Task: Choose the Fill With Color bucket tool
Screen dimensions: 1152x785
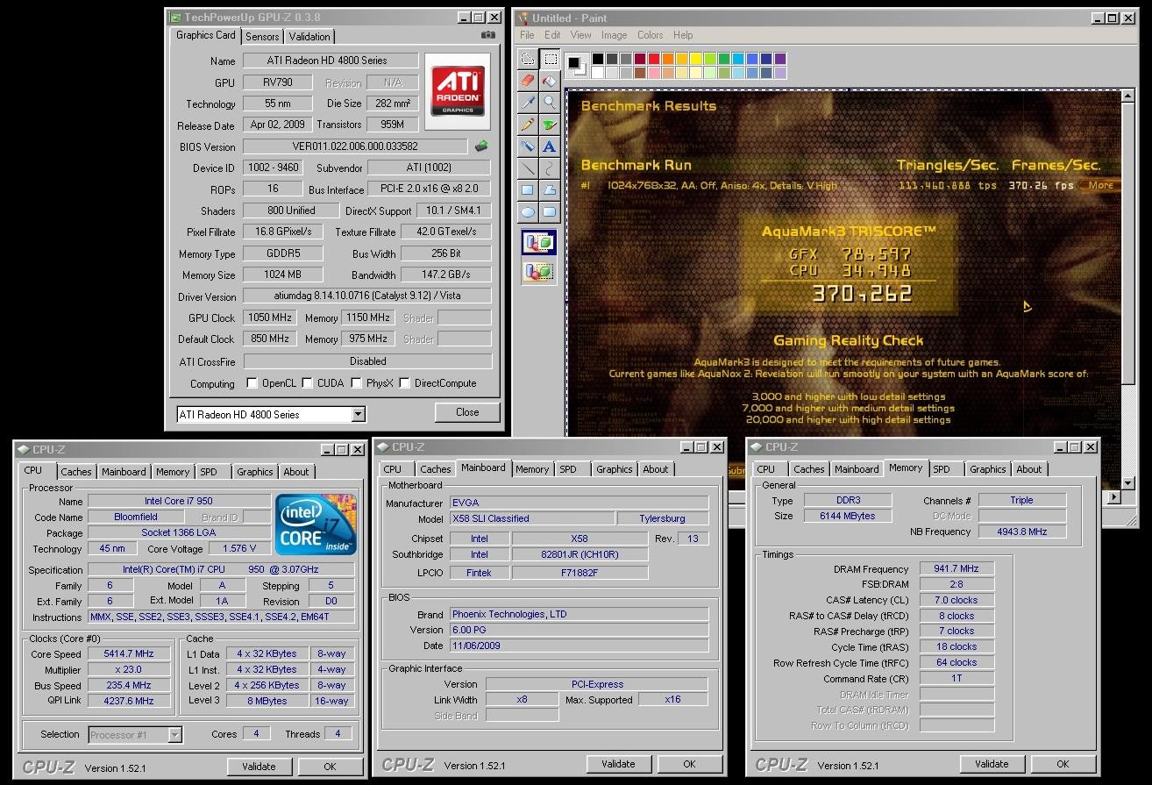Action: click(x=550, y=81)
